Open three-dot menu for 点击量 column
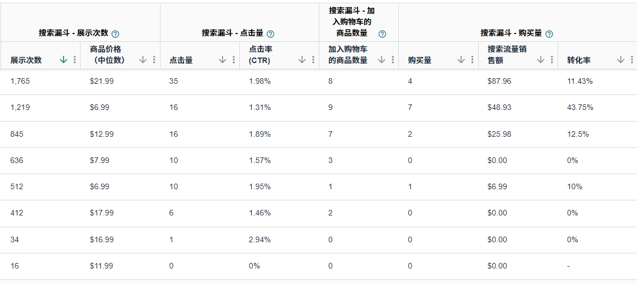Image resolution: width=637 pixels, height=283 pixels. pos(234,60)
